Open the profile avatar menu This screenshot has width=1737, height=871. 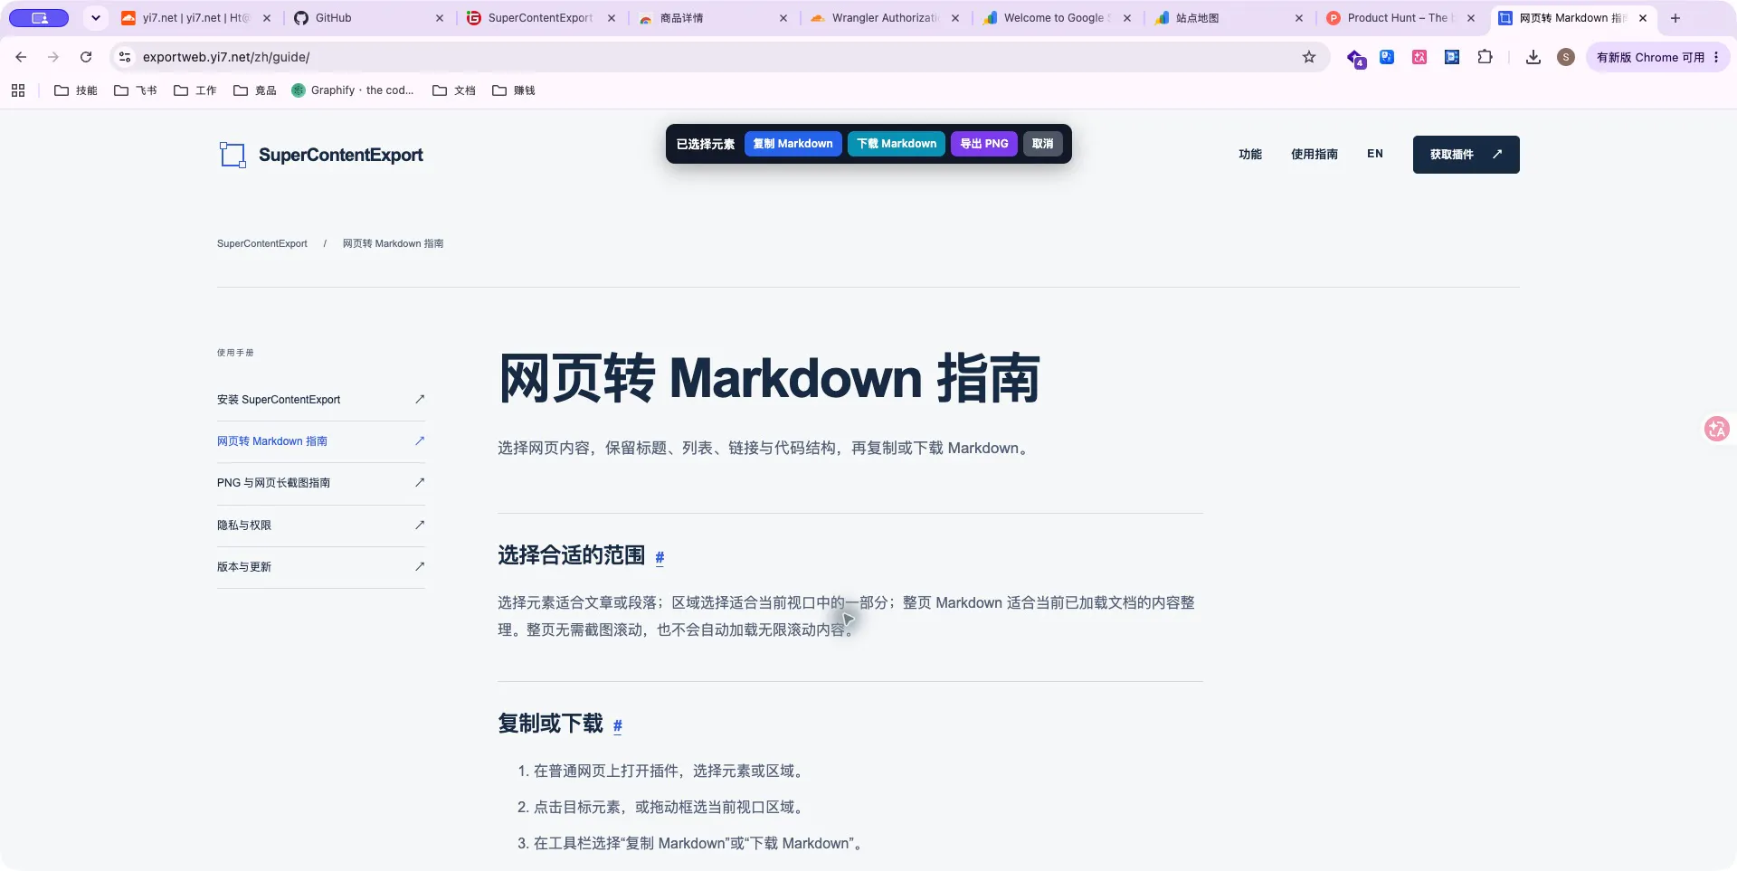tap(1566, 57)
